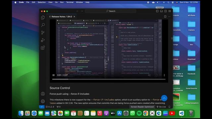The image size is (212, 119).
Task: Open Visual Studio Code in the Dock
Action: [181, 113]
